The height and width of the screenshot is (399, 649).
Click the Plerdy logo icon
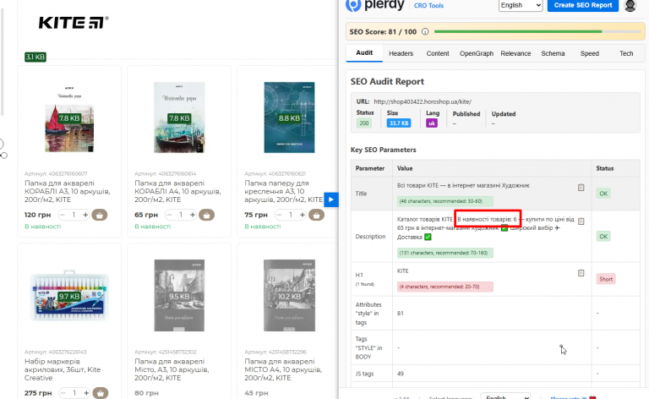(353, 5)
